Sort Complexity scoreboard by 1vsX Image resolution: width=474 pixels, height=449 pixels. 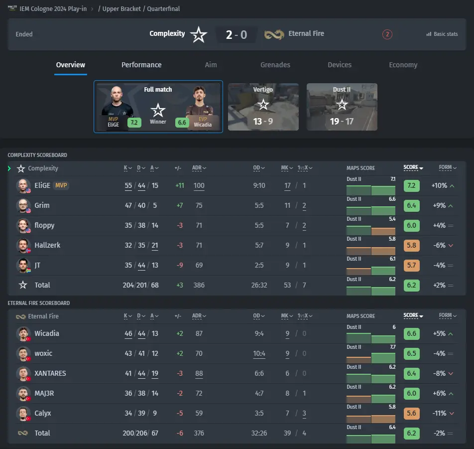pyautogui.click(x=305, y=168)
